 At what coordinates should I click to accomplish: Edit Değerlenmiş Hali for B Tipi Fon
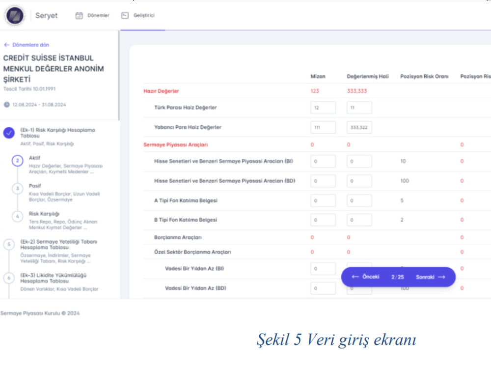click(359, 220)
